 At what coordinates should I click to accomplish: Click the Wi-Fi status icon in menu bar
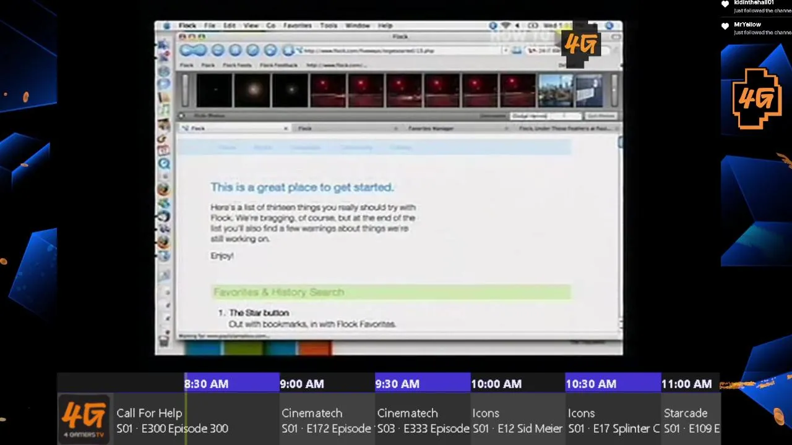pyautogui.click(x=506, y=26)
